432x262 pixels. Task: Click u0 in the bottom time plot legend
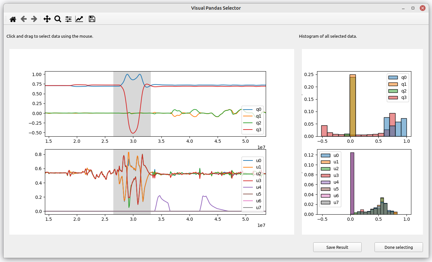pos(252,160)
